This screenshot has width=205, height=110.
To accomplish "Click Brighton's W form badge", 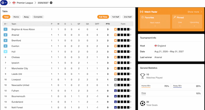I will pyautogui.click(x=116, y=29).
